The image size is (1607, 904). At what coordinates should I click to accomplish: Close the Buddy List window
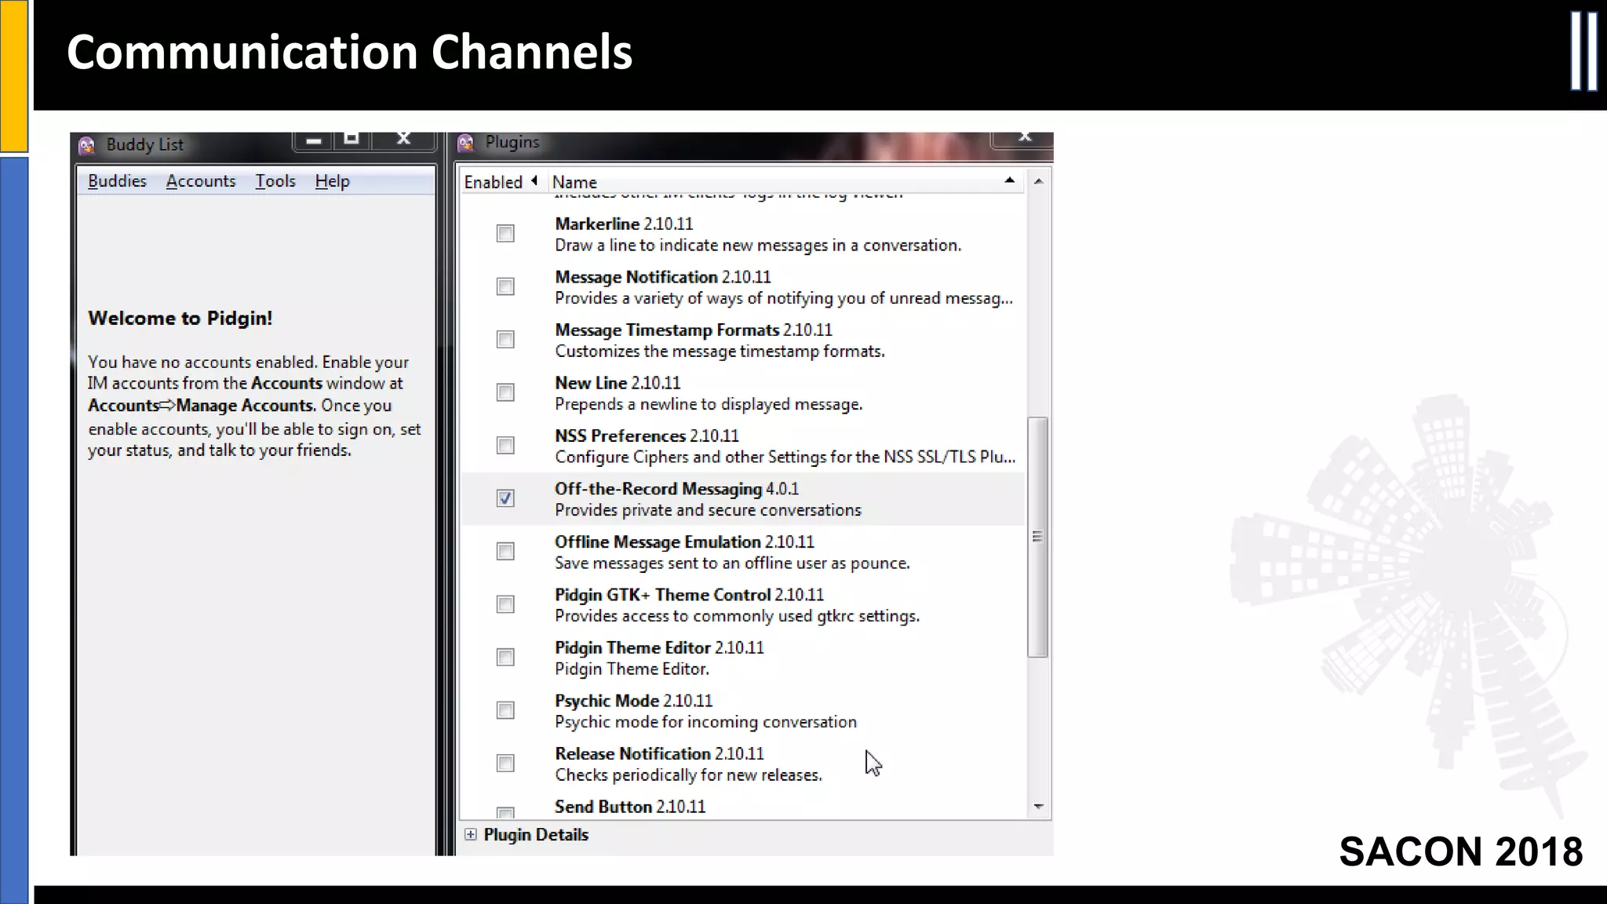pyautogui.click(x=403, y=140)
